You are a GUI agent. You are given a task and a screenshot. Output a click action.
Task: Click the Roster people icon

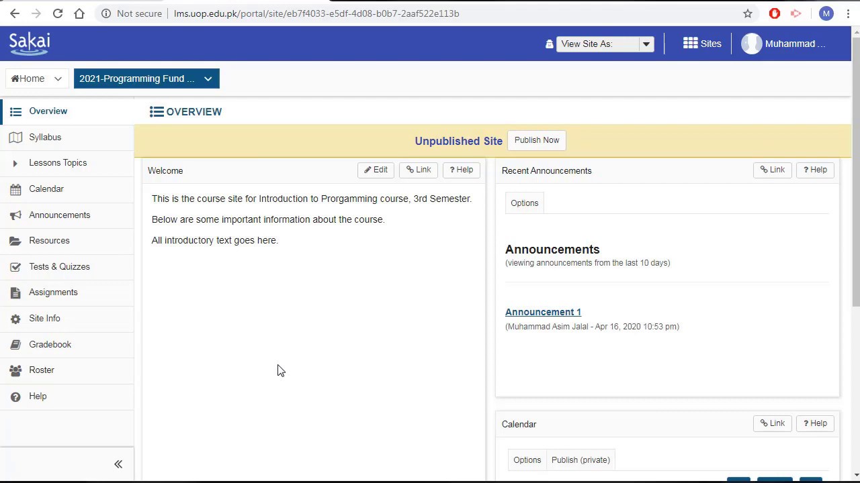(x=15, y=370)
